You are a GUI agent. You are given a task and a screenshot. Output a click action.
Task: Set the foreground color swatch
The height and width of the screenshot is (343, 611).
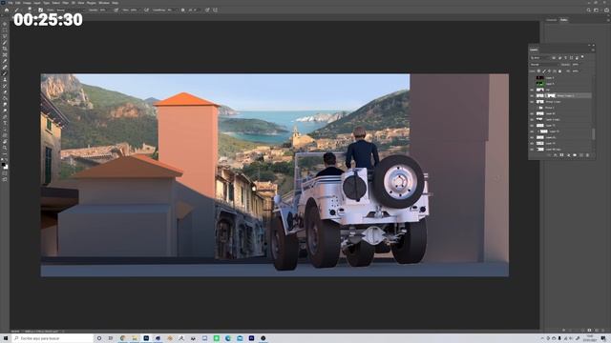4,165
